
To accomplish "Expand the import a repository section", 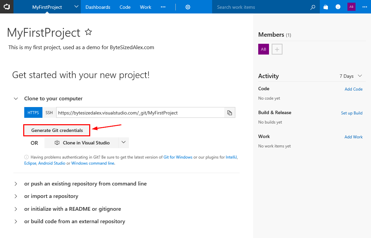I will pos(16,196).
